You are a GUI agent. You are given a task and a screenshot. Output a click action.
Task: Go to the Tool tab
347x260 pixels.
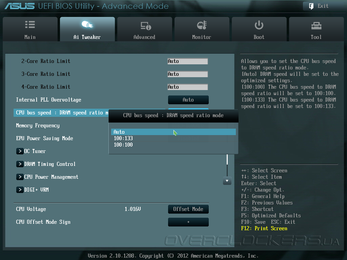pos(316,29)
